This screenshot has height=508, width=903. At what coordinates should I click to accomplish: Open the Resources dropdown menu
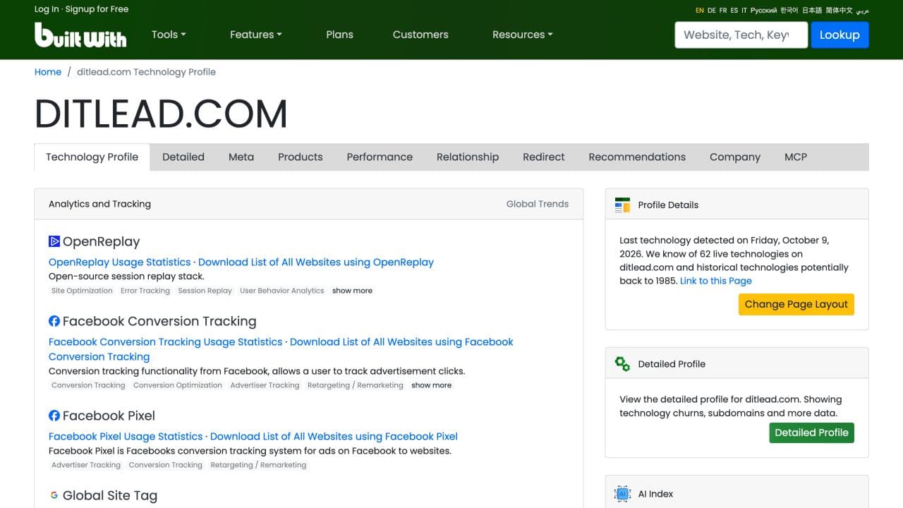(x=523, y=35)
